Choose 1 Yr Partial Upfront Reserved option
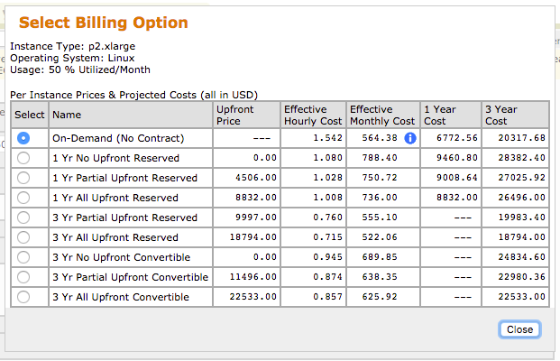The height and width of the screenshot is (361, 560). (x=23, y=178)
